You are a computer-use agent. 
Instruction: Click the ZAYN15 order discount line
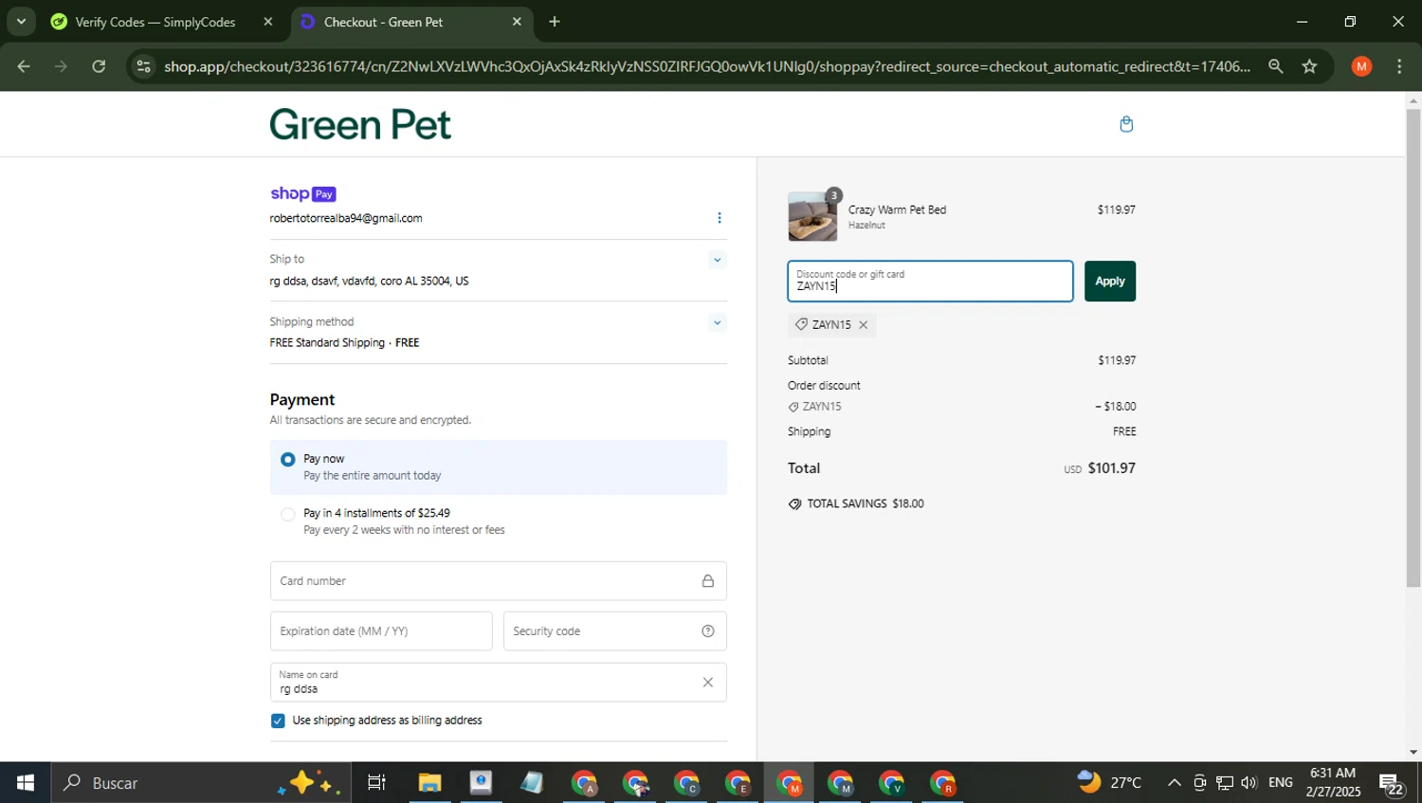[x=961, y=407]
